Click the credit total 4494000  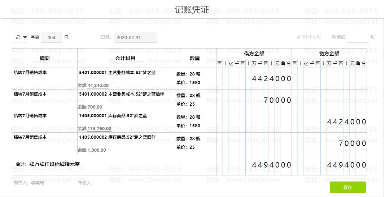[x=347, y=165]
